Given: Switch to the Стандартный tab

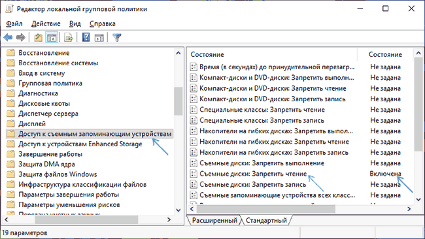Looking at the screenshot, I should tap(266, 220).
